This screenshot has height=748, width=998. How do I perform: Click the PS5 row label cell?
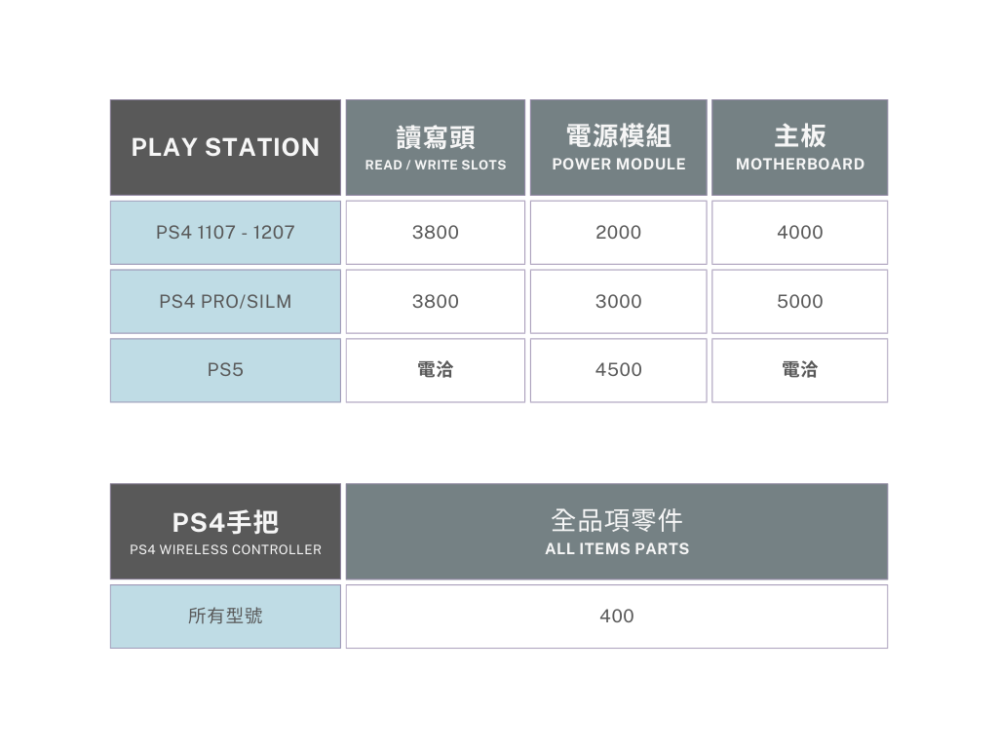[225, 370]
